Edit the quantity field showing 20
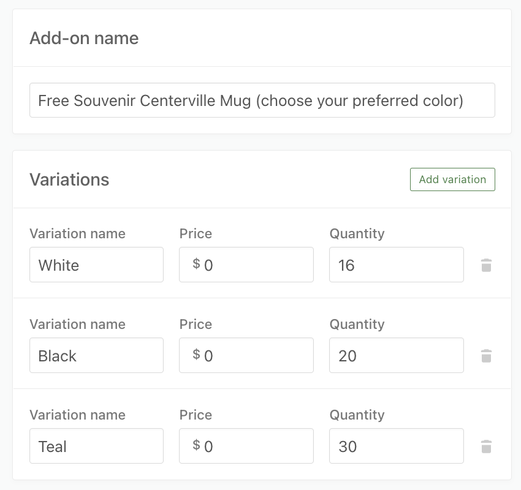Viewport: 521px width, 490px height. click(x=397, y=355)
